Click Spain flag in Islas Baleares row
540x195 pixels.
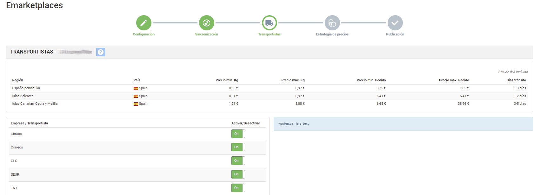click(136, 96)
